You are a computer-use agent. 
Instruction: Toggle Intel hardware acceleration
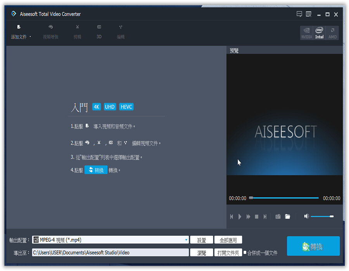click(319, 33)
